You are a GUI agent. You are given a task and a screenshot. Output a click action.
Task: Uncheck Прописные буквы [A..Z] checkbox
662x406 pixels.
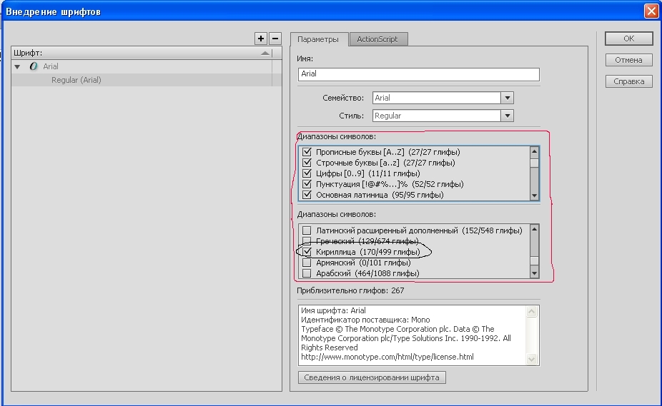coord(307,152)
